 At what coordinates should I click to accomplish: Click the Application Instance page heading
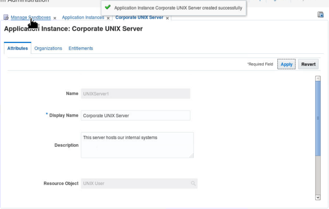click(x=73, y=29)
